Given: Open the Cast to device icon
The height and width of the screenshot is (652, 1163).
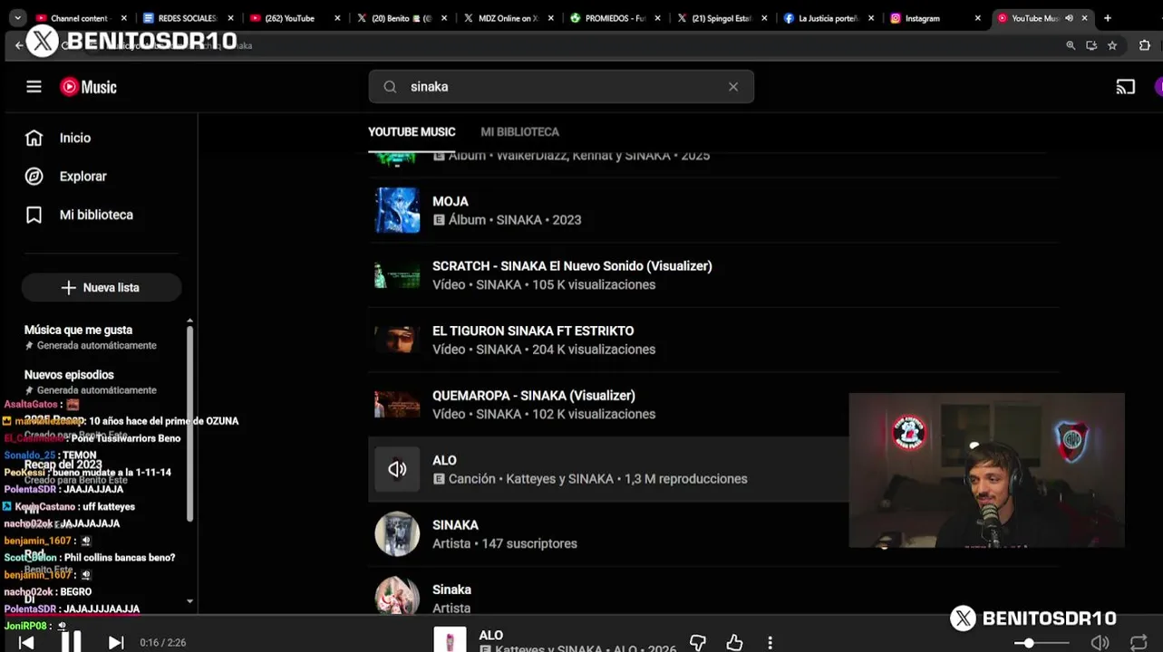Looking at the screenshot, I should tap(1125, 87).
